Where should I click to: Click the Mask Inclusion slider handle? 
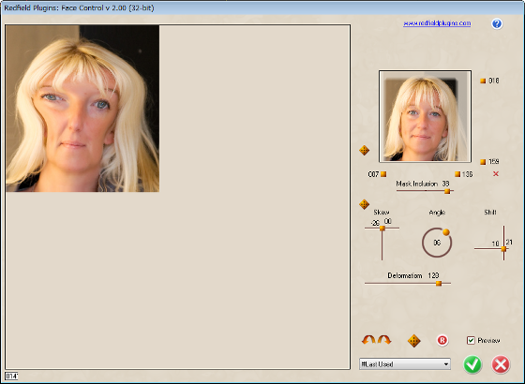point(447,191)
